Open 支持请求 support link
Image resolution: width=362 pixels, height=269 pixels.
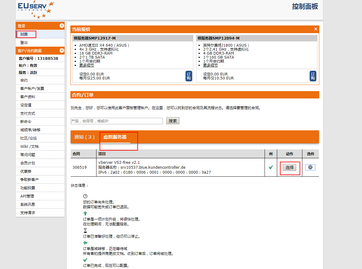pos(27,213)
